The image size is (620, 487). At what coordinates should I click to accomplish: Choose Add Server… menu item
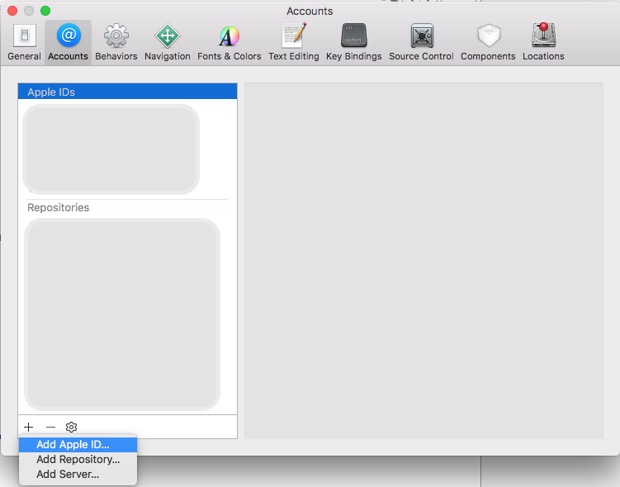[78, 475]
